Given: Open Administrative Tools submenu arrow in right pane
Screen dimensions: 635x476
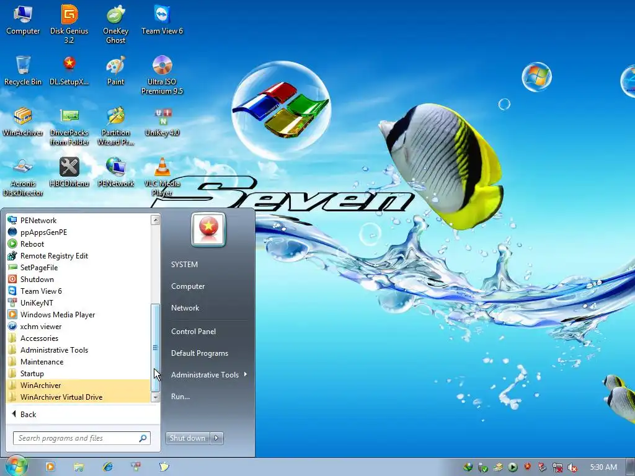Looking at the screenshot, I should (246, 374).
